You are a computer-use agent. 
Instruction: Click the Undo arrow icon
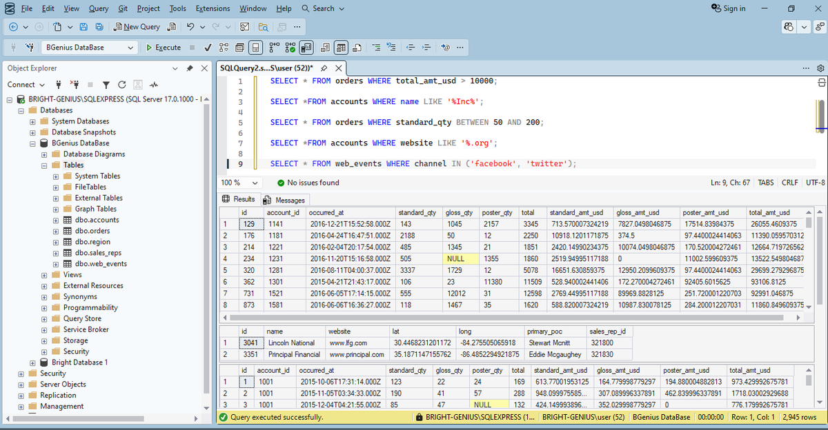point(190,27)
